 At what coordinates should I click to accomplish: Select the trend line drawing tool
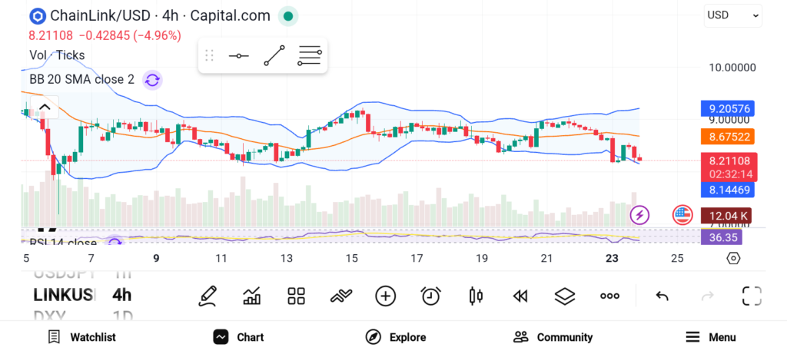coord(274,56)
